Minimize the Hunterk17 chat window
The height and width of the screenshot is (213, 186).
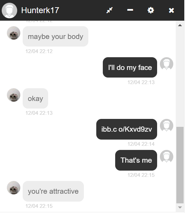pos(130,10)
